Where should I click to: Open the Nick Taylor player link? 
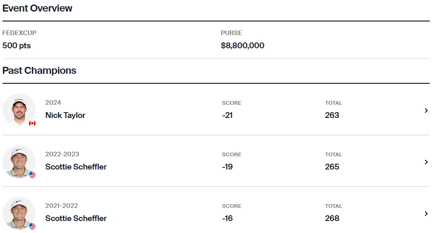coord(65,115)
